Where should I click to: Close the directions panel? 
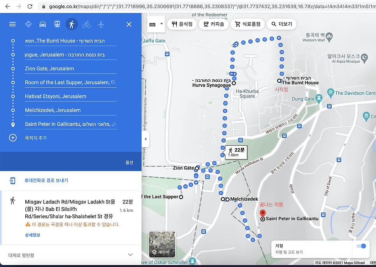[x=129, y=24]
